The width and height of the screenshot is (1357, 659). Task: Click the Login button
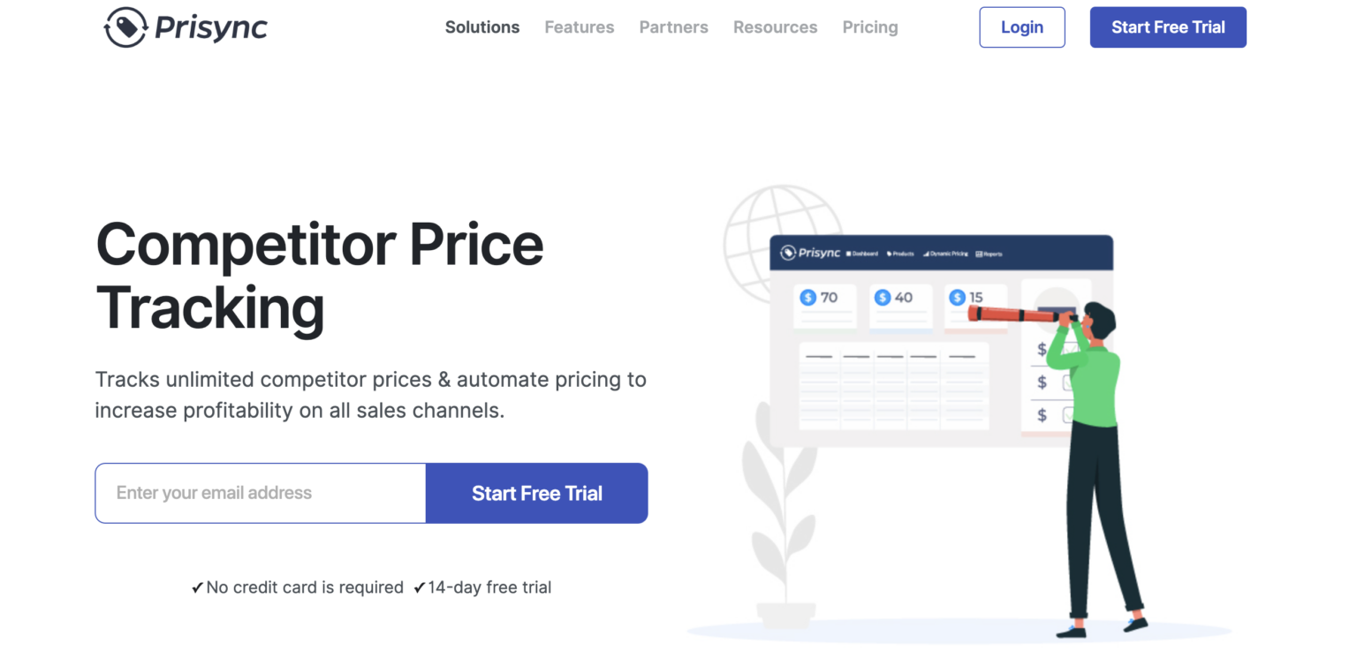(x=1022, y=27)
